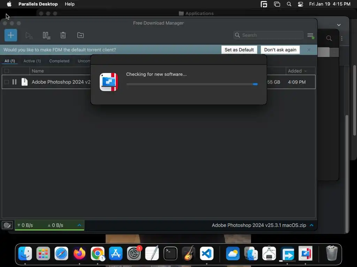The height and width of the screenshot is (267, 357).
Task: Switch to the All (1) tab
Action: pyautogui.click(x=9, y=61)
